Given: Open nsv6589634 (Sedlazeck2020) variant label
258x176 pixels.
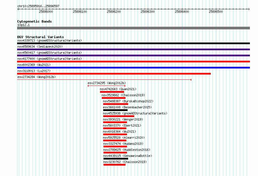Looking at the screenshot, I should [x=40, y=47].
